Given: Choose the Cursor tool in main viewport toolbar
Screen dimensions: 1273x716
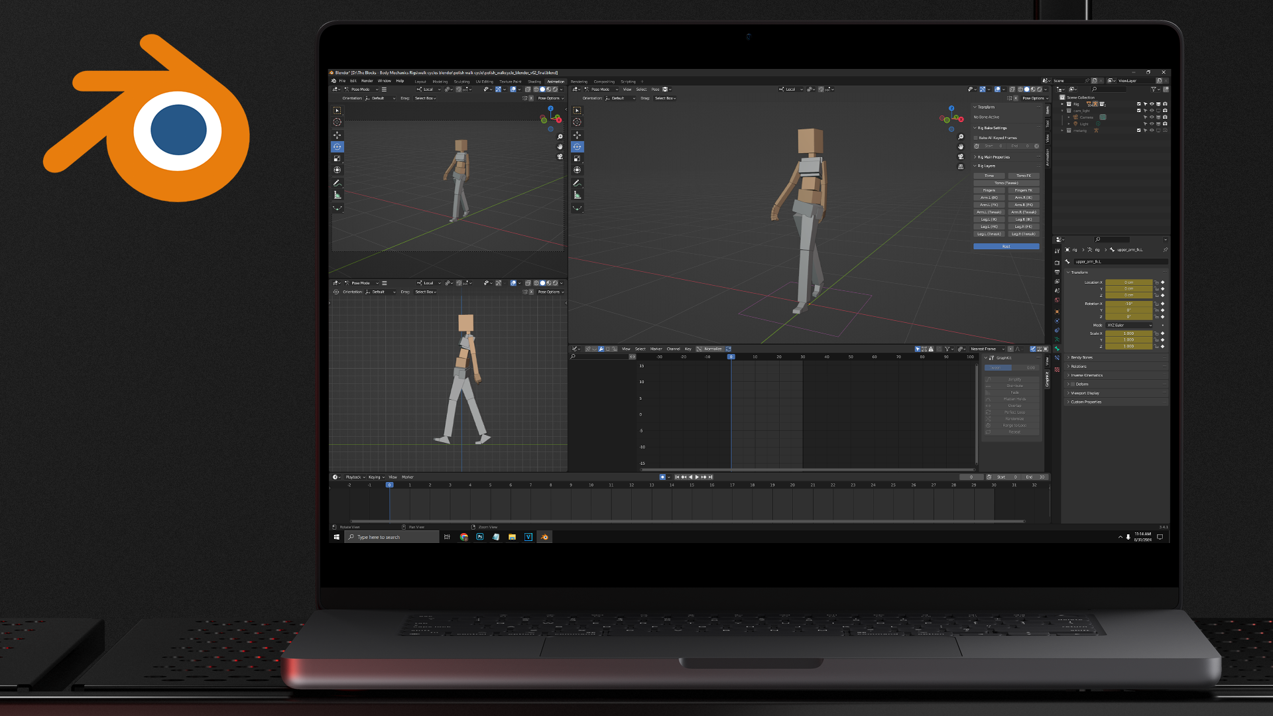Looking at the screenshot, I should (x=577, y=123).
